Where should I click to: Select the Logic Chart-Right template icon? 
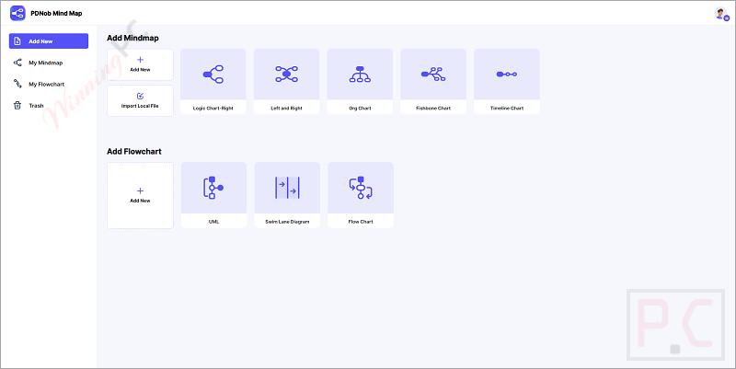(x=213, y=75)
